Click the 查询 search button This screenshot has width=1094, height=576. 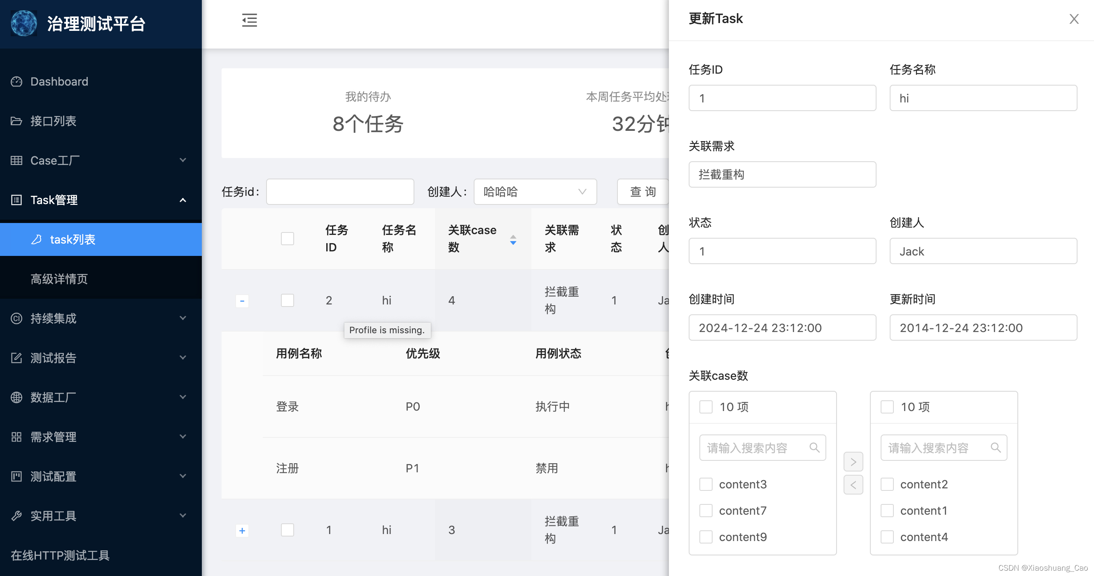(x=643, y=192)
